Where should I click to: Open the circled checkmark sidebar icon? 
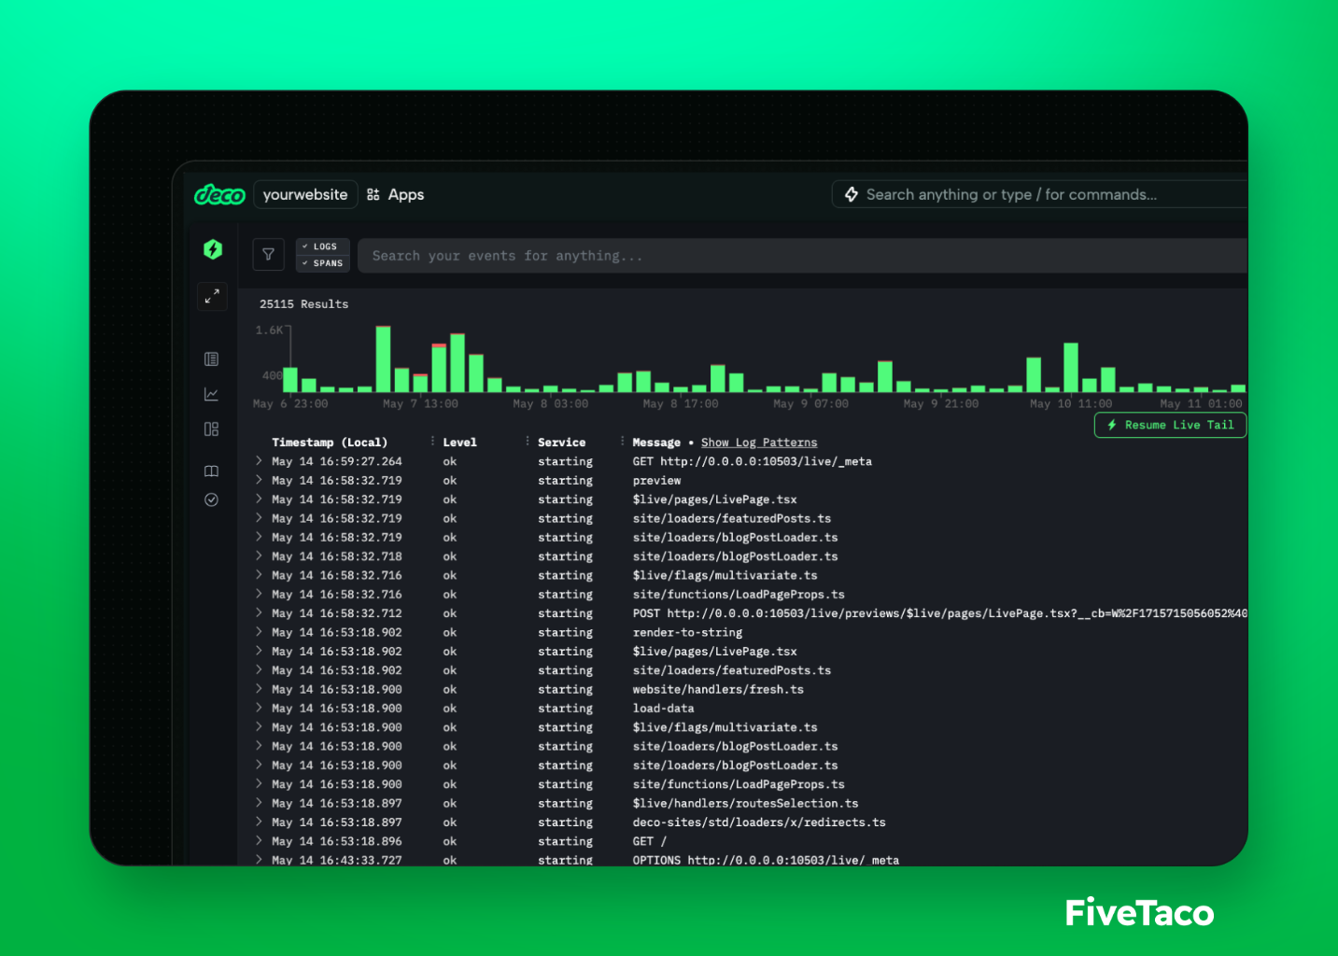pos(212,499)
